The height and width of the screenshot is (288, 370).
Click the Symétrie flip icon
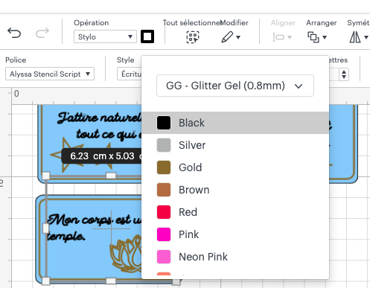pos(355,37)
